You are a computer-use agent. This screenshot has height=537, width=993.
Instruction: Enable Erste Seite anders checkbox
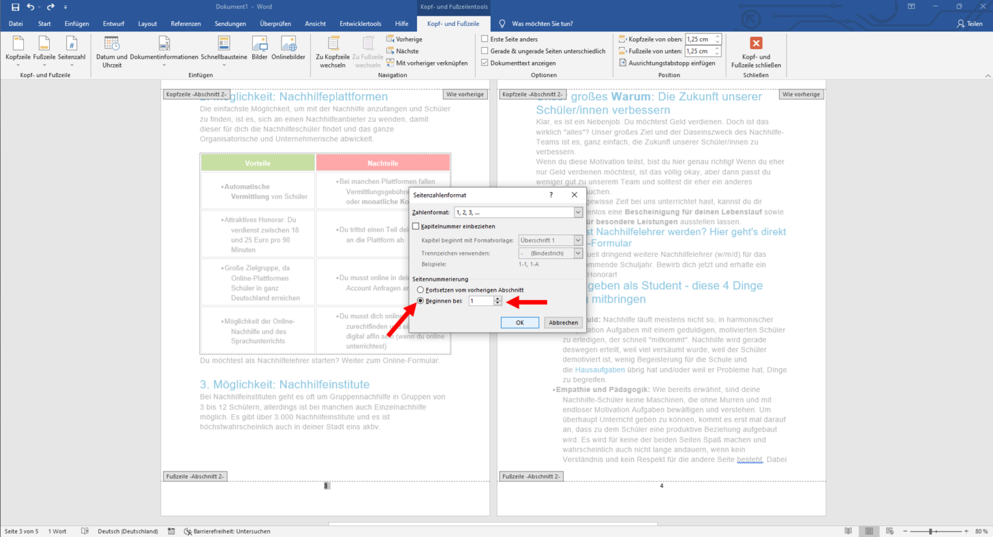(x=485, y=39)
